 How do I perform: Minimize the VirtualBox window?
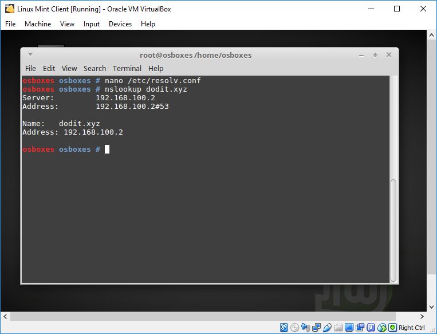click(371, 9)
